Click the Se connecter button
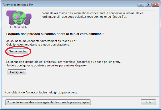The width and height of the screenshot is (161, 110). tap(18, 51)
